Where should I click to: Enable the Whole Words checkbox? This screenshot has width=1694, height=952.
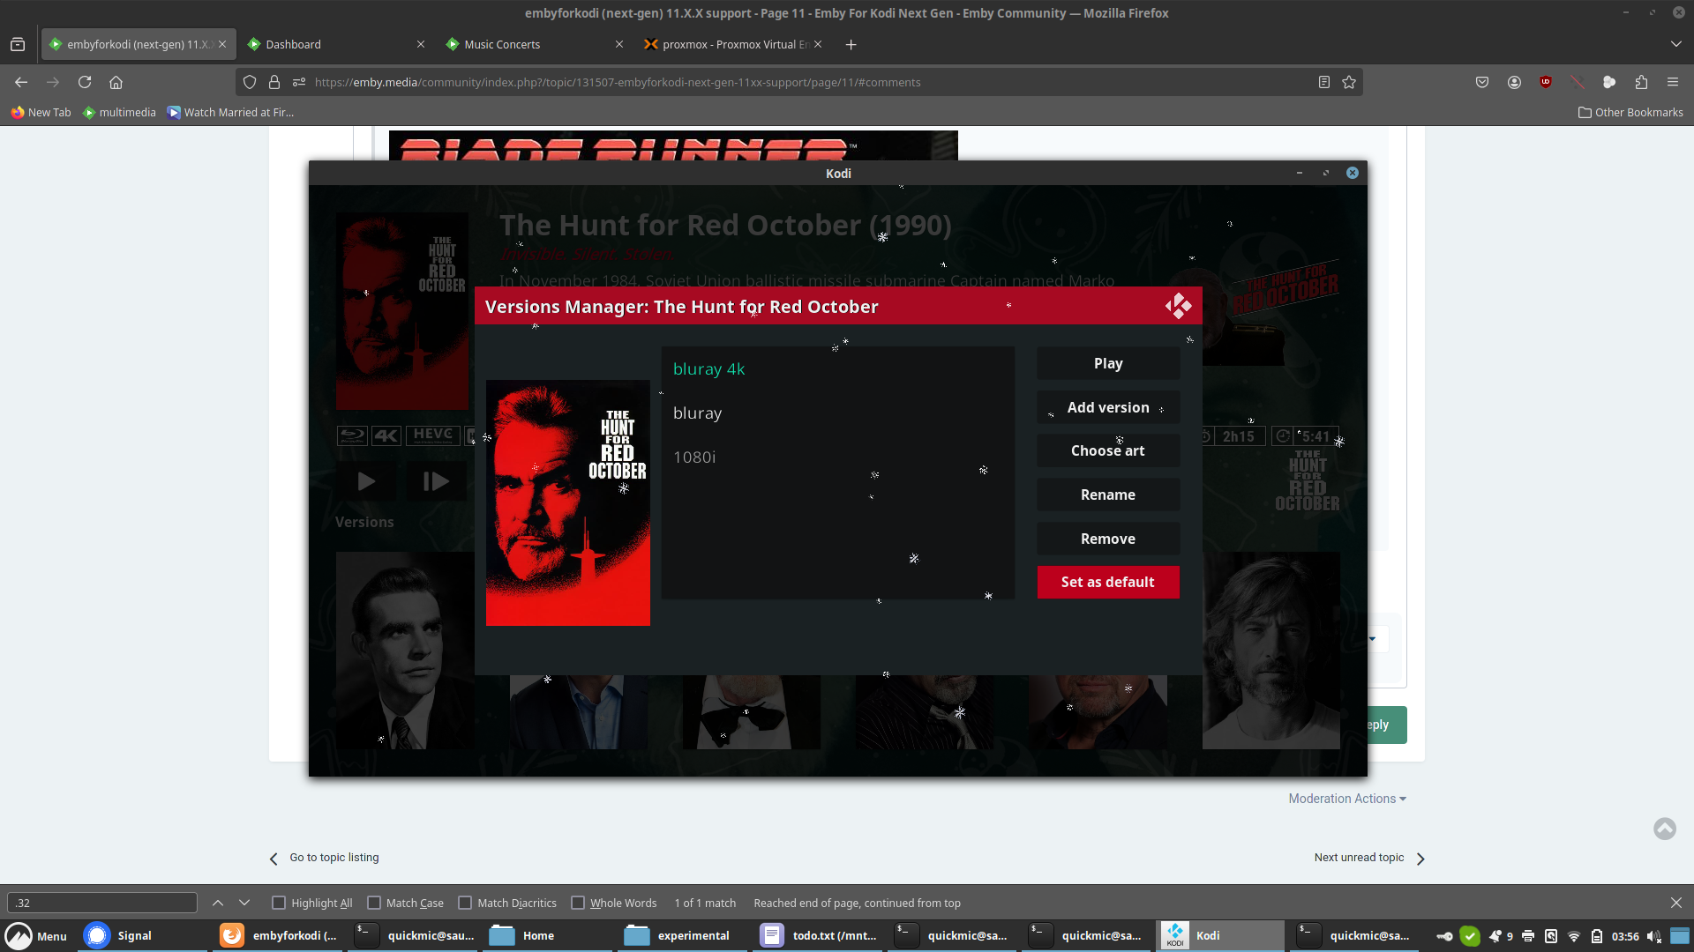(x=578, y=903)
